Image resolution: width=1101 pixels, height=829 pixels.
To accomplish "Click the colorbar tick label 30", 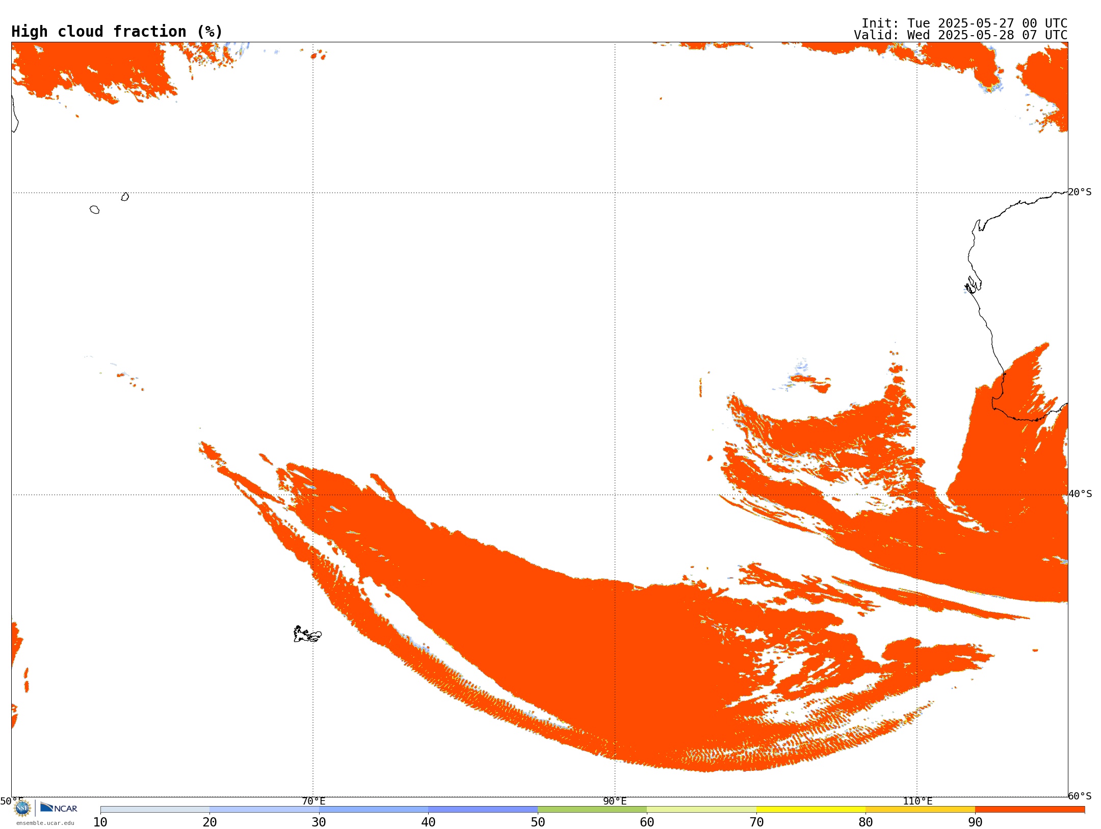I will 319,822.
